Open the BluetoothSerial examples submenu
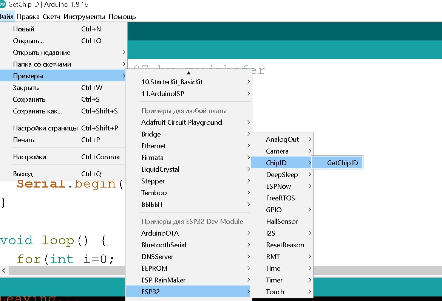 coord(189,245)
